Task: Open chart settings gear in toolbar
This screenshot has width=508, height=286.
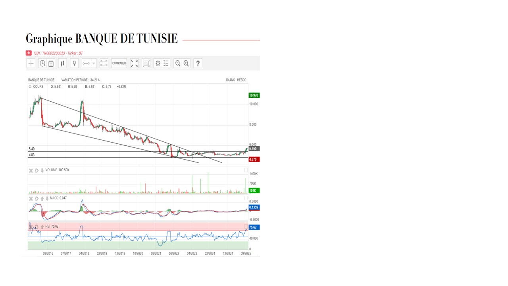Action: 158,64
